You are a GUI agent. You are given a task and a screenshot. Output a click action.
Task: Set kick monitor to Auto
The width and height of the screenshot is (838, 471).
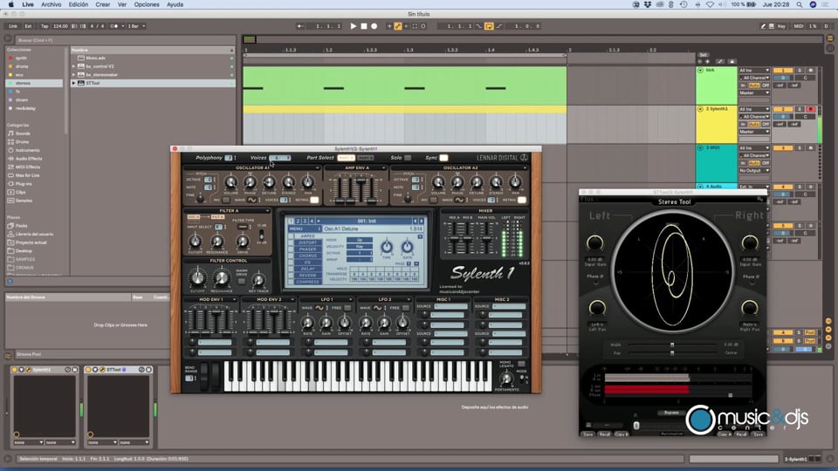click(x=753, y=85)
